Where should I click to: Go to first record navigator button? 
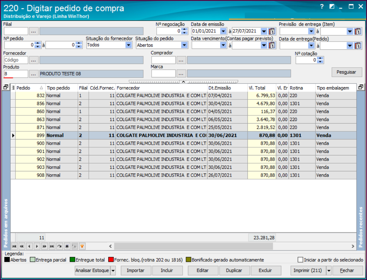click(14, 246)
